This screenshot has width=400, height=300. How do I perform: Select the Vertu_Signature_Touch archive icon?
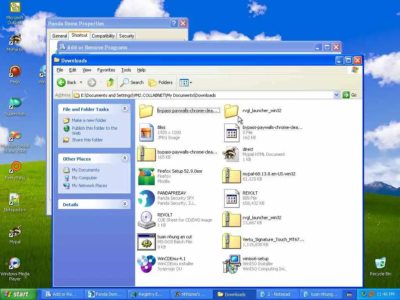coord(231,241)
